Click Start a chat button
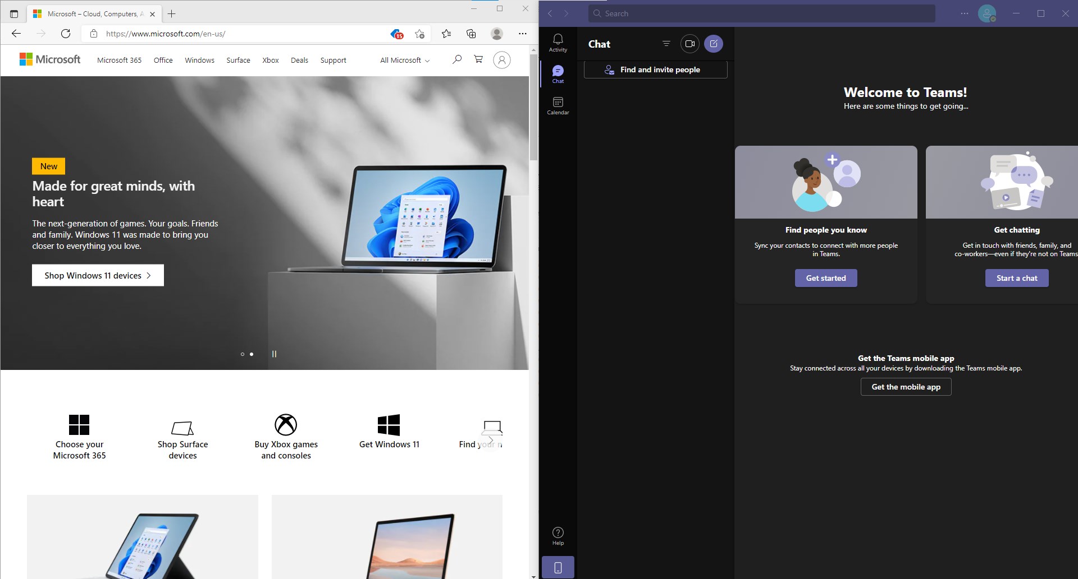The height and width of the screenshot is (579, 1078). [1017, 278]
